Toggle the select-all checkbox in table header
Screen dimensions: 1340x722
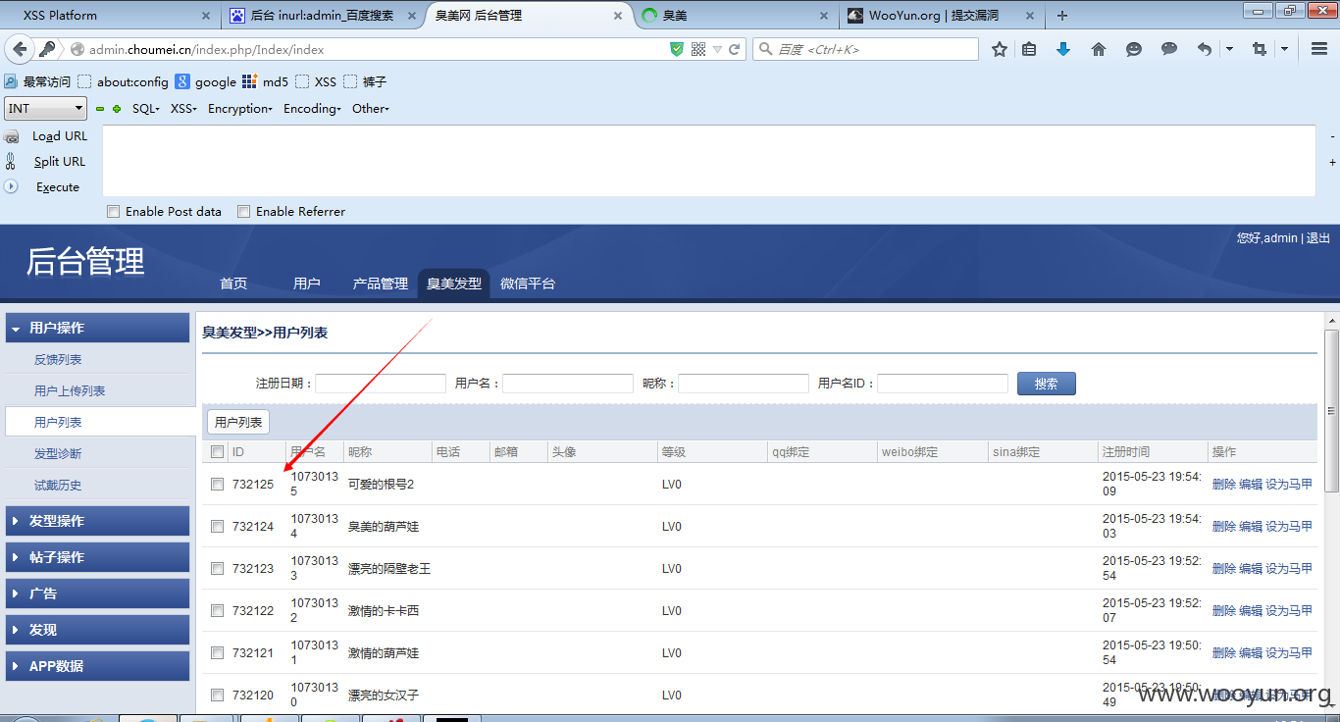218,452
